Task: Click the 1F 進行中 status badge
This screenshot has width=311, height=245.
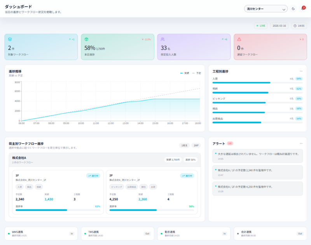Action: [x=93, y=176]
